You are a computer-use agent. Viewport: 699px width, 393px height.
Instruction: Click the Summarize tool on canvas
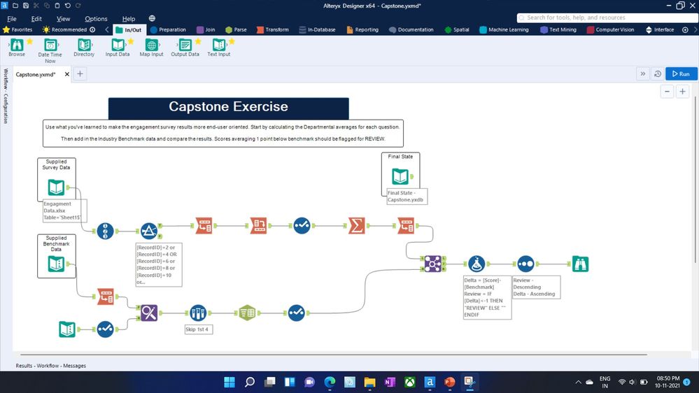356,225
